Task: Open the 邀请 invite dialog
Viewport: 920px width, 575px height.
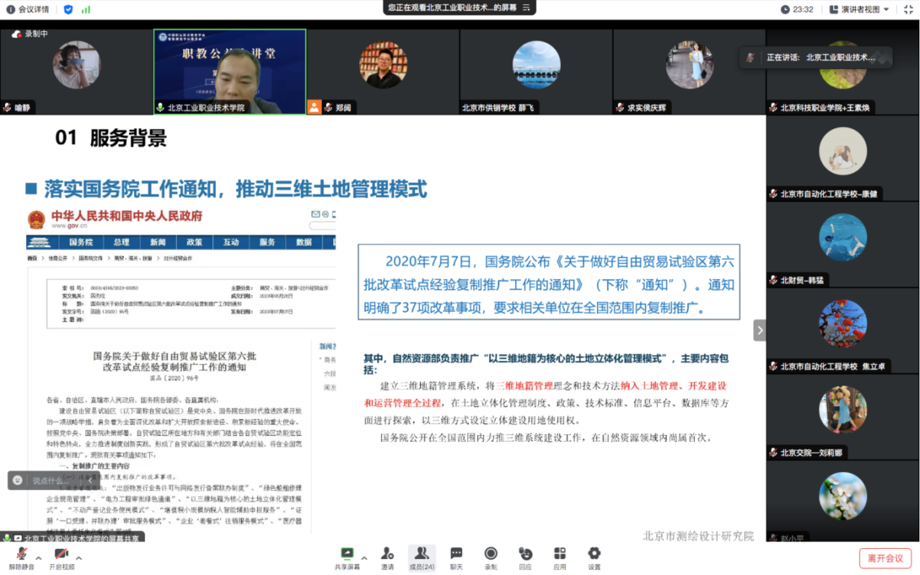Action: (387, 558)
